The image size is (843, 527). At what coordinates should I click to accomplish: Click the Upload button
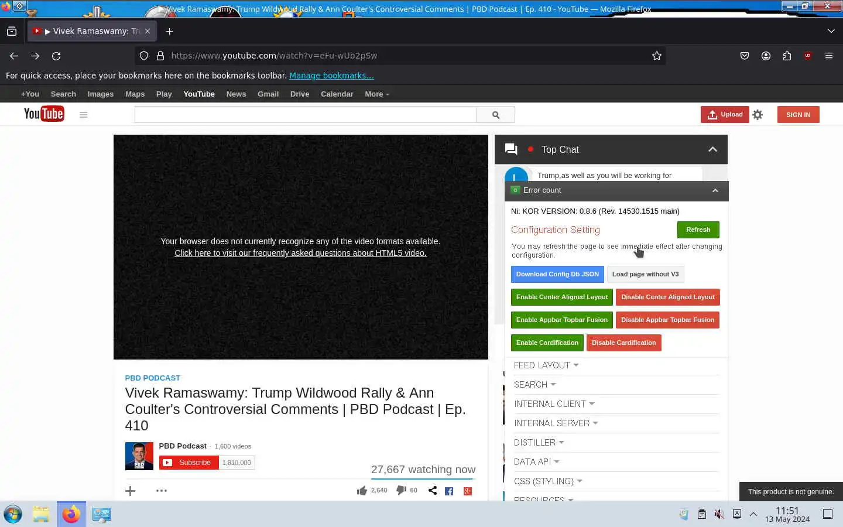725,115
